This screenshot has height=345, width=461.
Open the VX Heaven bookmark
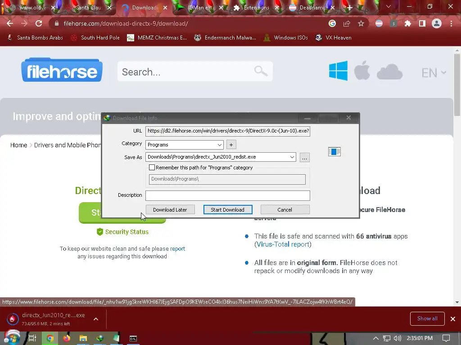(333, 38)
